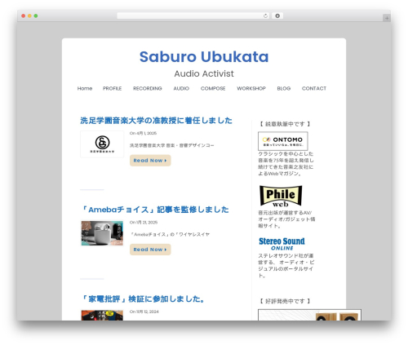Click Read Now under the Ameba post
This screenshot has height=345, width=408.
pyautogui.click(x=150, y=250)
